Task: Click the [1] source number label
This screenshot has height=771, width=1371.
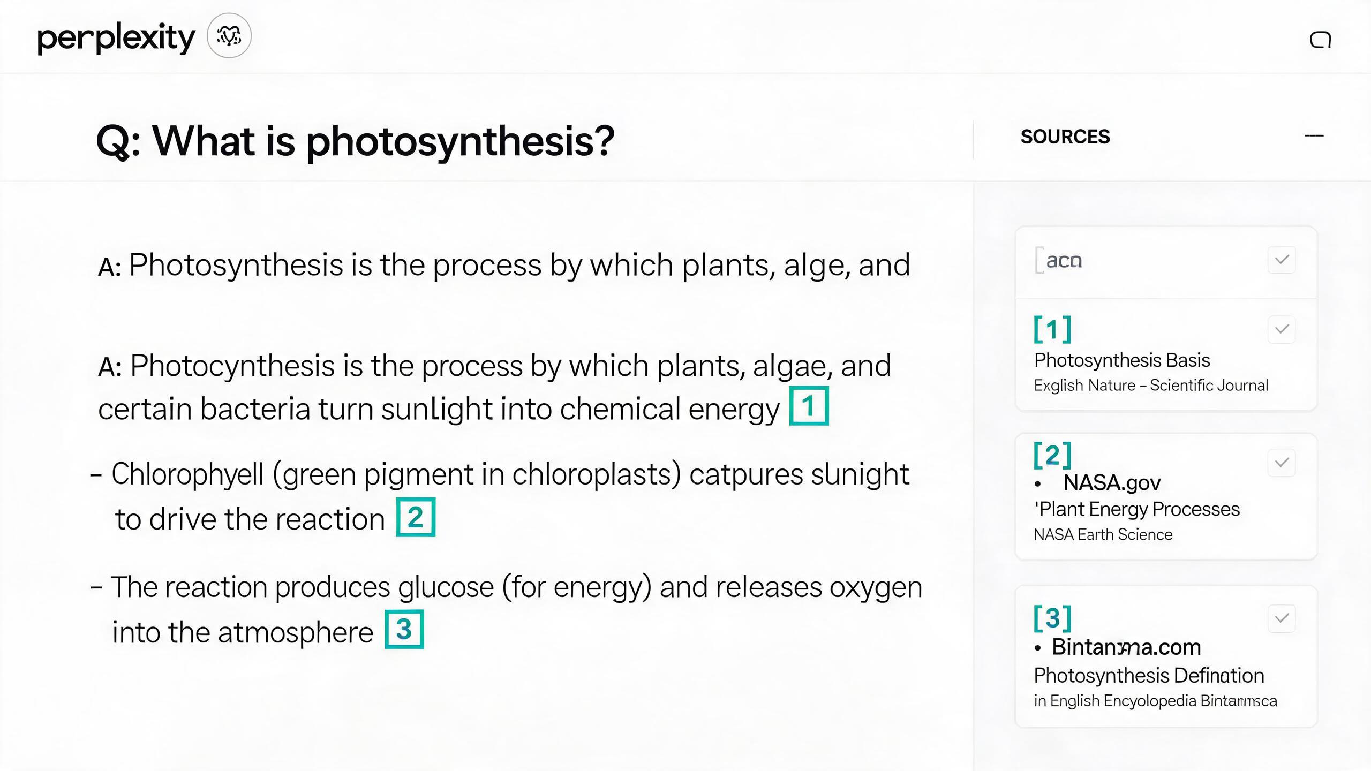Action: click(x=1052, y=329)
